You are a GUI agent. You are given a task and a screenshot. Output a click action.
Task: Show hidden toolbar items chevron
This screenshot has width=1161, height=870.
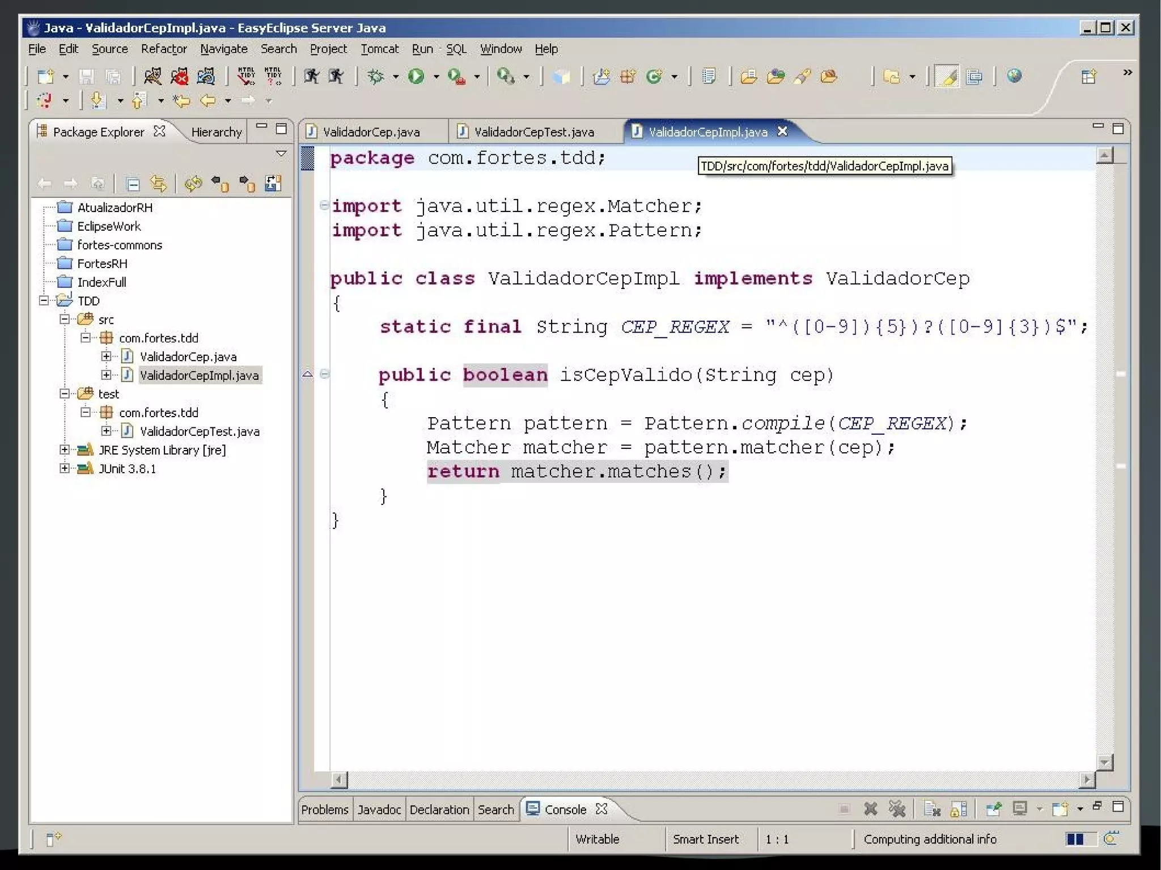(x=1128, y=73)
